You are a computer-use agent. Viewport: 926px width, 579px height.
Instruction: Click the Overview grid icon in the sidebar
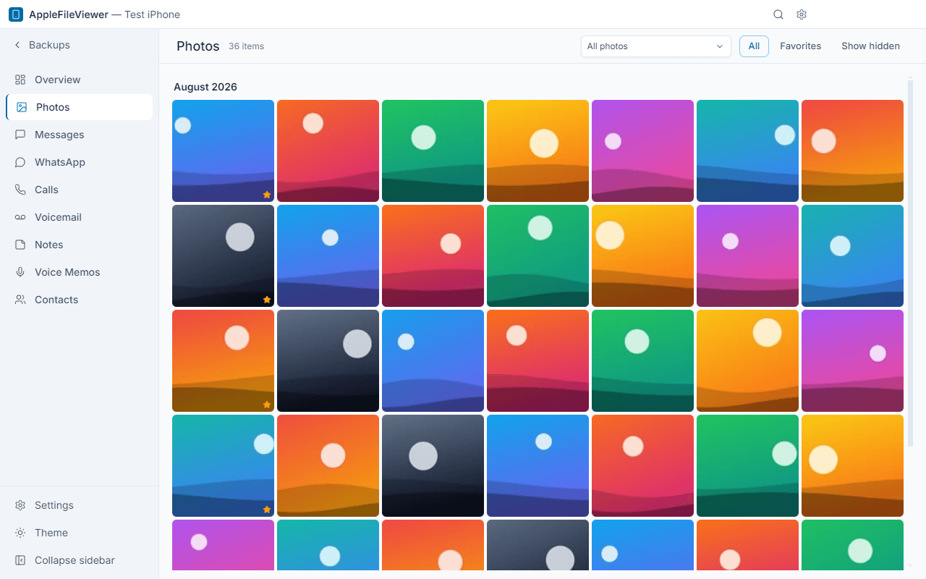click(20, 80)
